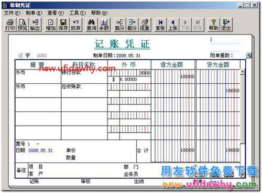Image resolution: width=262 pixels, height=193 pixels.
Task: Go to last voucher 末张
Action: (x=198, y=25)
